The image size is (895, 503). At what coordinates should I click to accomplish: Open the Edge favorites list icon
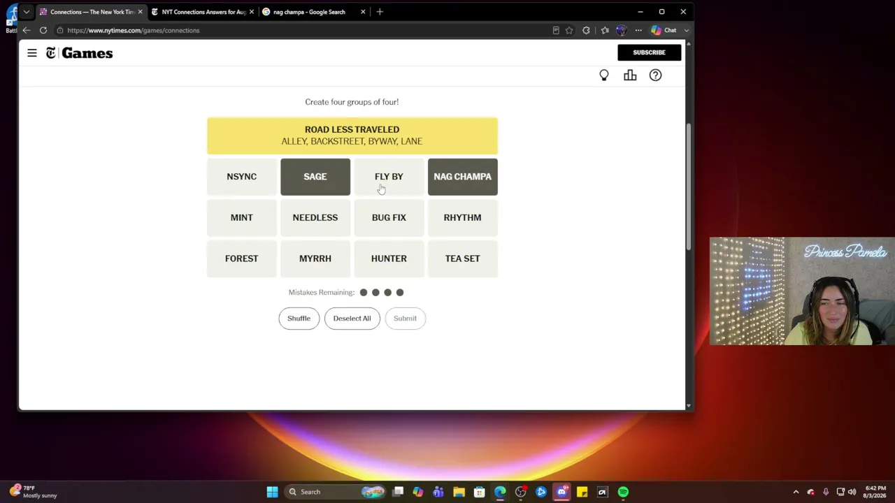click(x=605, y=30)
